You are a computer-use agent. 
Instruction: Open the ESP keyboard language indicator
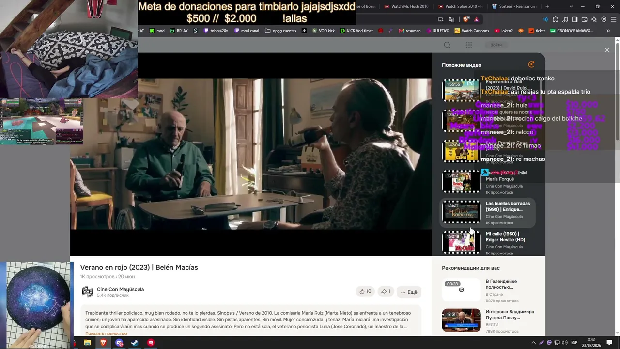click(x=574, y=343)
